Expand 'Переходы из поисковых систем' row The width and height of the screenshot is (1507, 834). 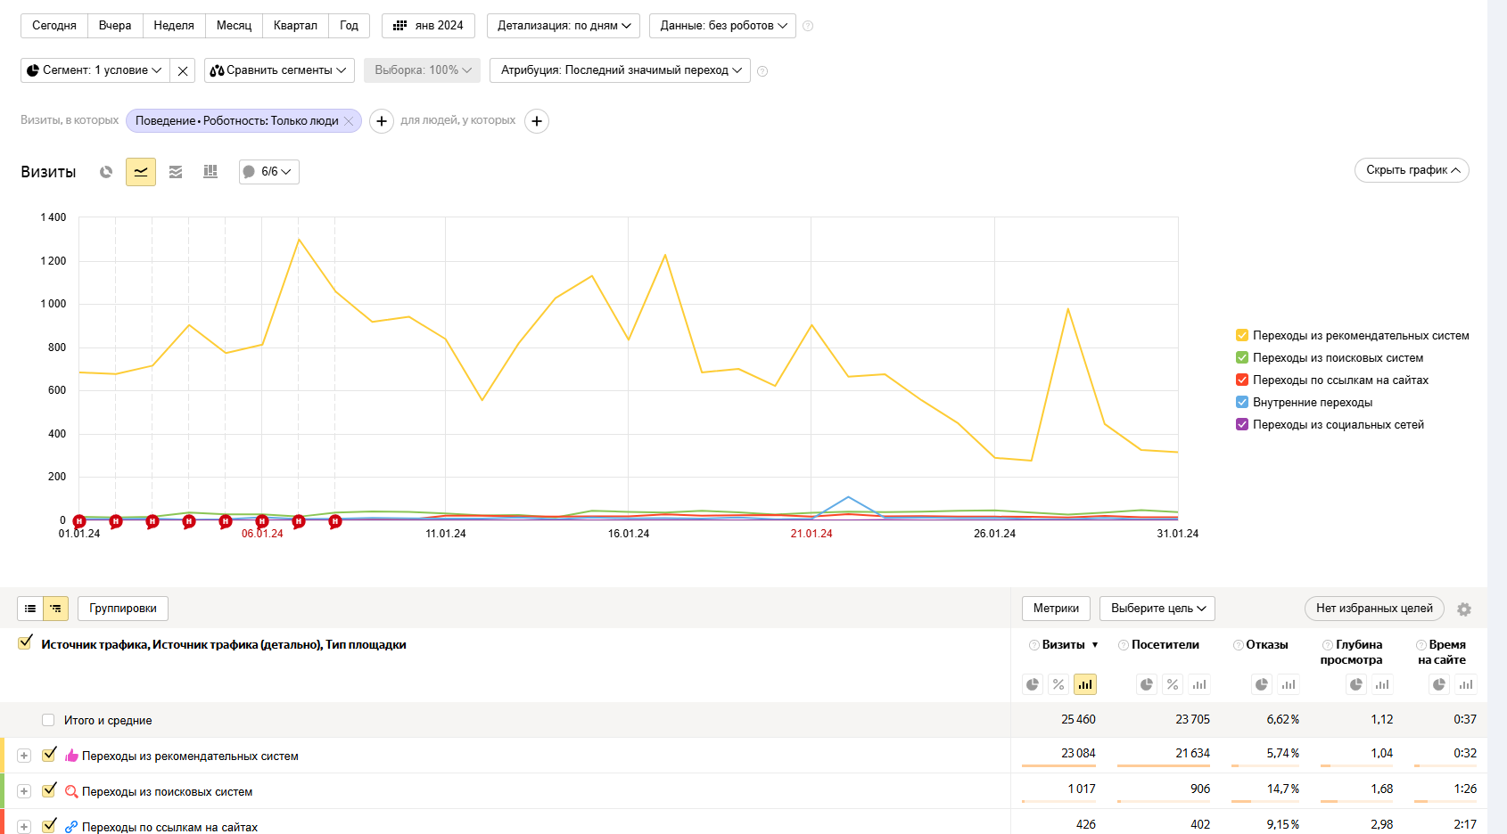coord(24,791)
